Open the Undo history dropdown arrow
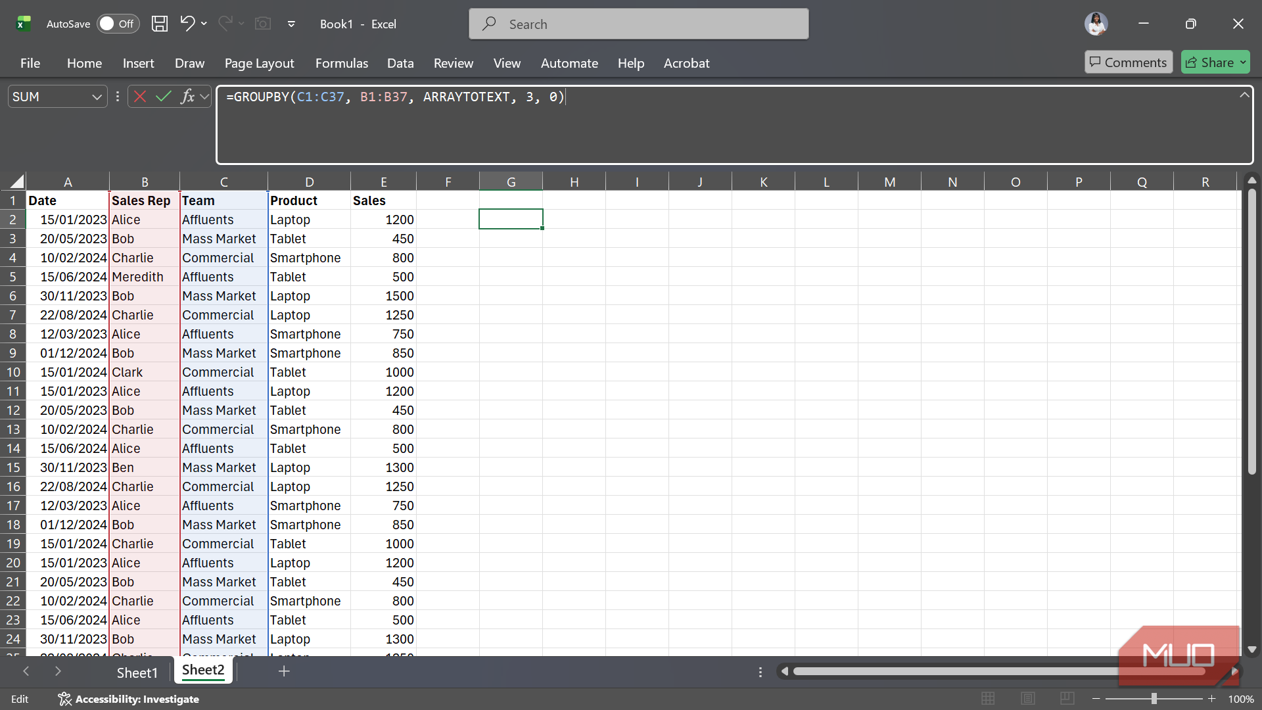 (x=204, y=24)
